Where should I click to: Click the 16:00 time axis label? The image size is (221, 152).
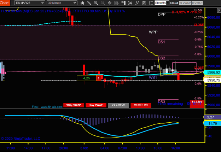[175, 148]
